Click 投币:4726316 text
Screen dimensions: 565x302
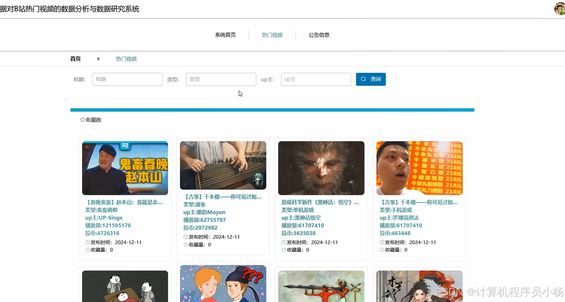click(102, 233)
